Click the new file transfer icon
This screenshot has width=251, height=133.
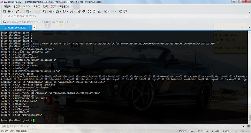tap(106, 11)
